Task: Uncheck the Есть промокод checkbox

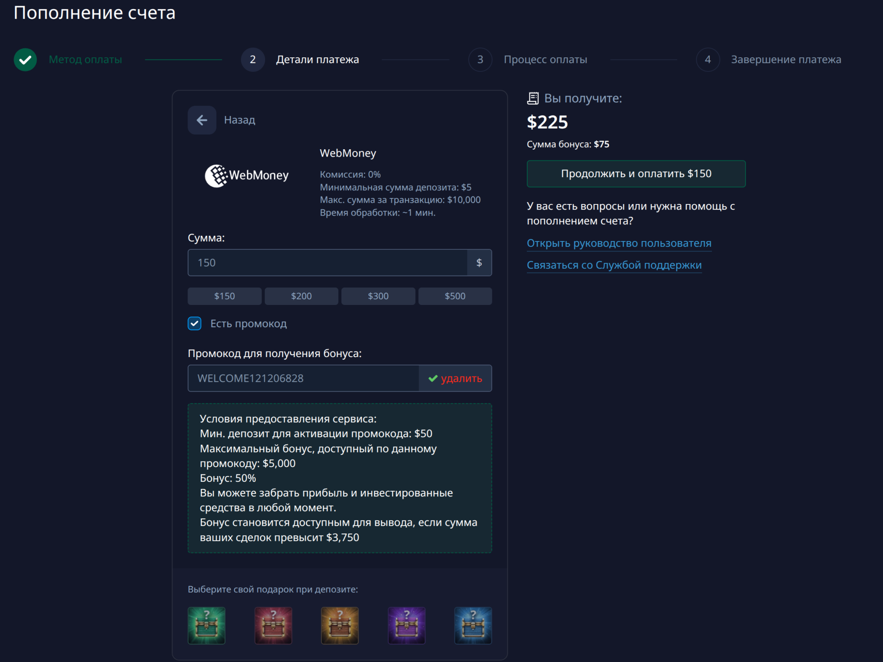Action: [x=194, y=323]
